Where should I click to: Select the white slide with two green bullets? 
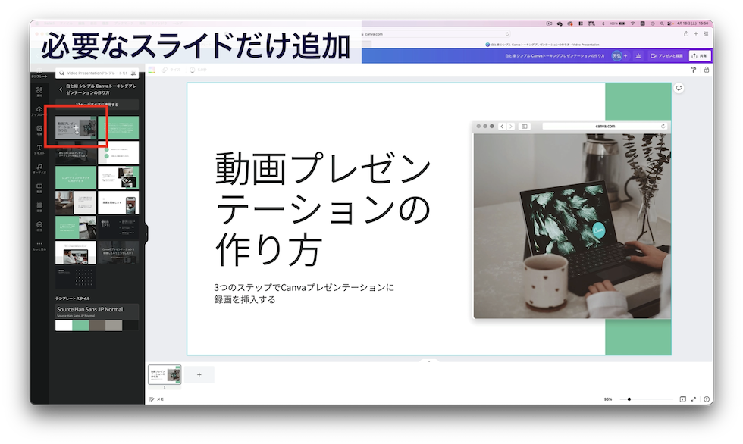point(118,152)
